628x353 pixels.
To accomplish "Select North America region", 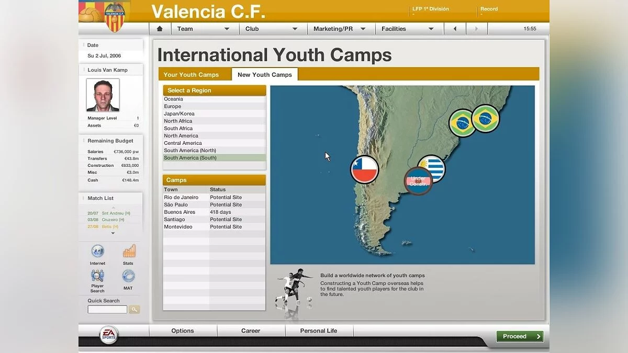I will coord(215,135).
